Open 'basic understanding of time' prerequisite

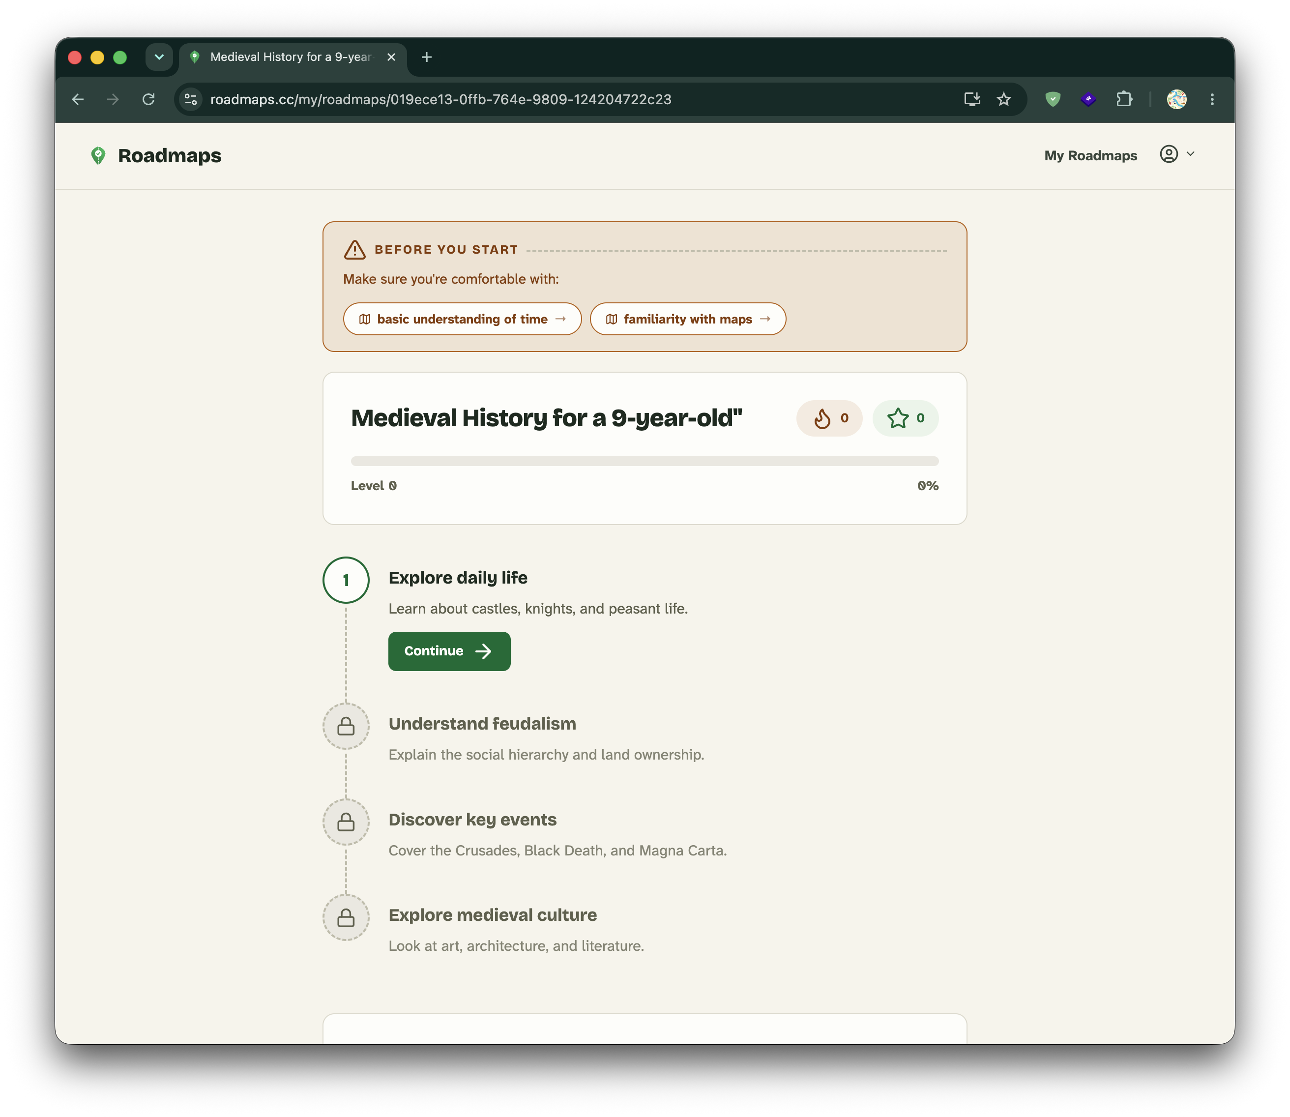pos(463,319)
